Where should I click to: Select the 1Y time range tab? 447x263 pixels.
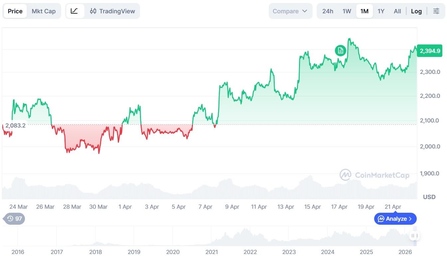[381, 11]
